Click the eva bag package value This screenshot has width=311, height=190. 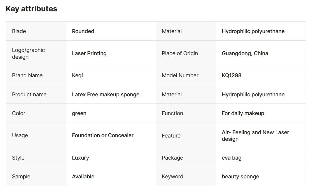(231, 158)
